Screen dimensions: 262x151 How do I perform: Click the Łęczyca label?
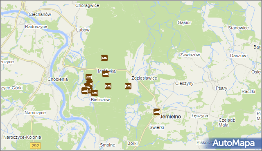point(200,116)
